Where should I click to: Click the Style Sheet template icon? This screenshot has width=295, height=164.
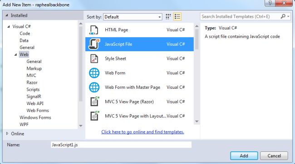(x=94, y=58)
